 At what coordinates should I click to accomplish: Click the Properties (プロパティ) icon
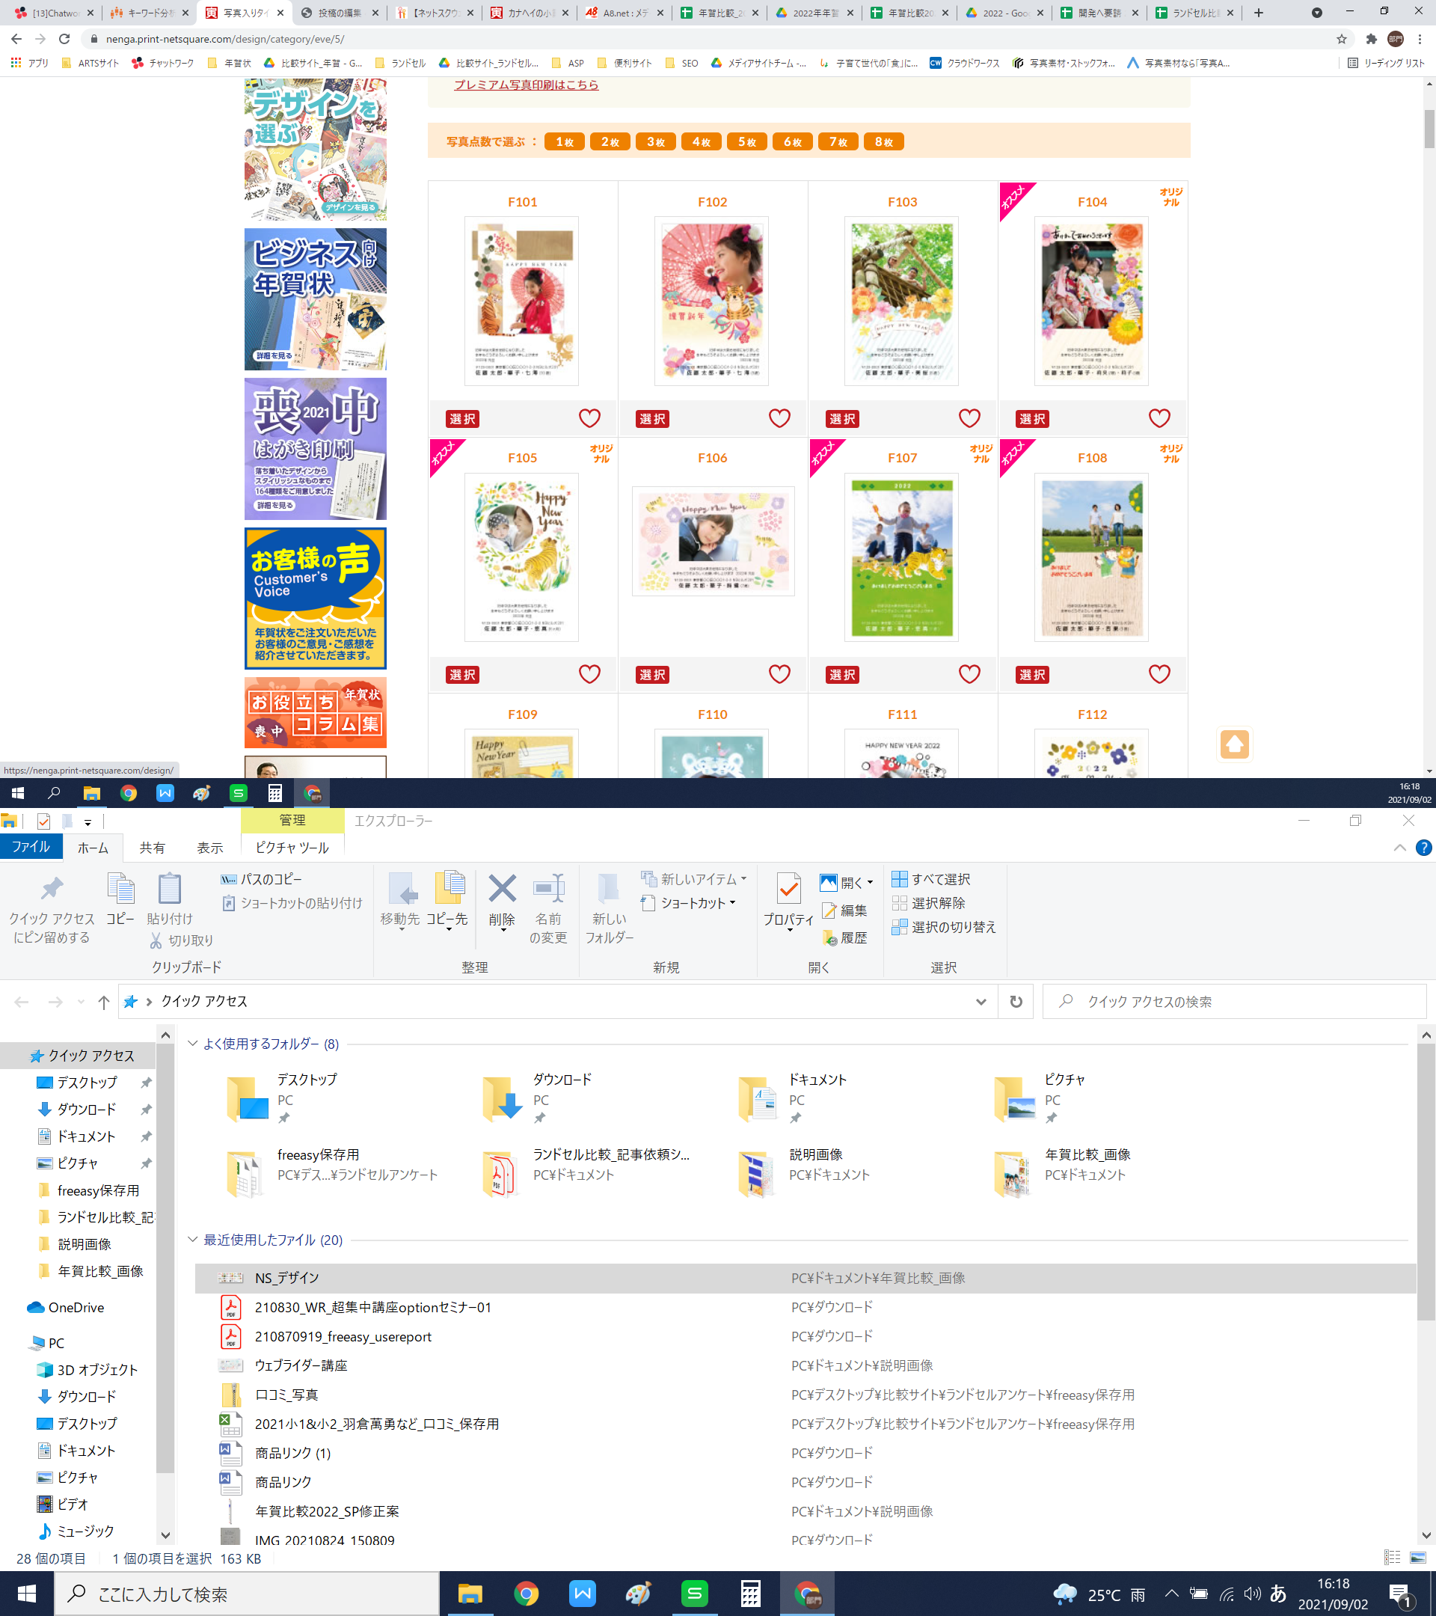(788, 890)
